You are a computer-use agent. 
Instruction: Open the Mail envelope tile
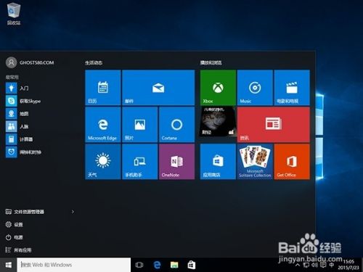coord(158,88)
